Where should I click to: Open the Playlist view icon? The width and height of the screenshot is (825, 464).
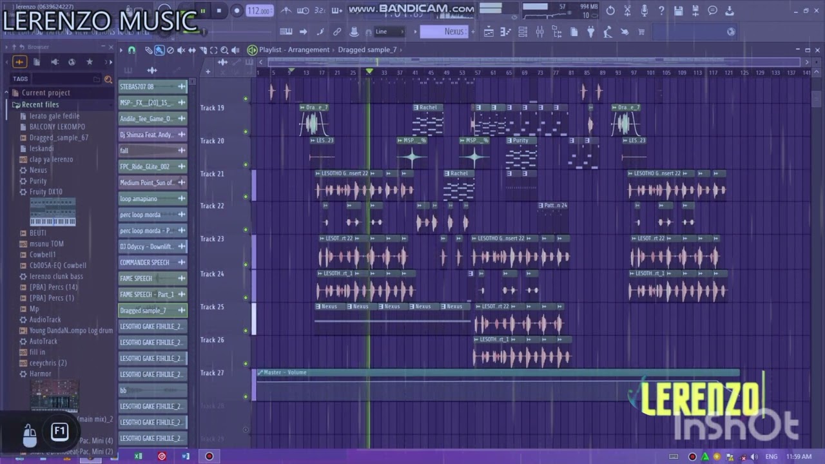pos(489,32)
